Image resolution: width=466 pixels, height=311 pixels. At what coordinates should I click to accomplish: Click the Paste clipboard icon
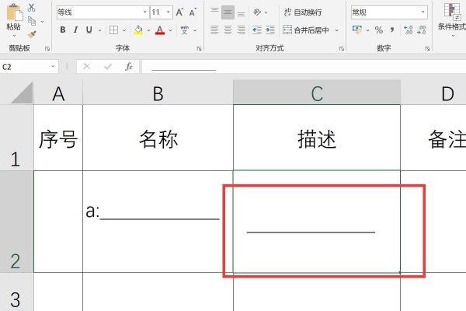pos(14,12)
